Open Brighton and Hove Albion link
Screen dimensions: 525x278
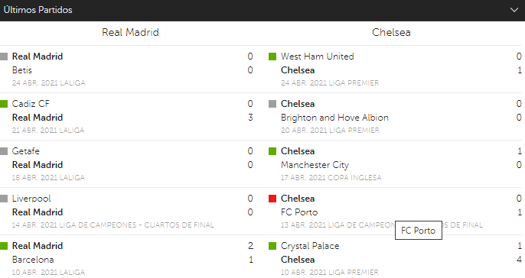(x=334, y=118)
